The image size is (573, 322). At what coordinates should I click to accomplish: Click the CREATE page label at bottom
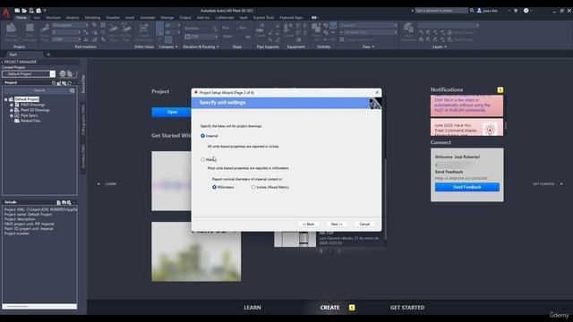point(329,308)
